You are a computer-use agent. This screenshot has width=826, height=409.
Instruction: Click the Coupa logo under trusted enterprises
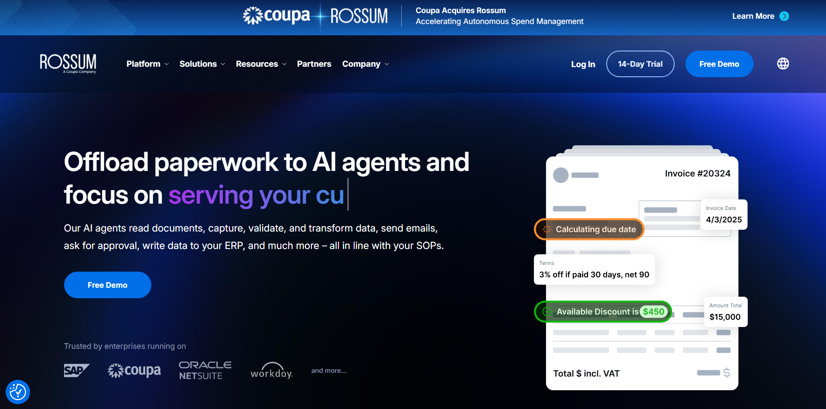point(134,371)
